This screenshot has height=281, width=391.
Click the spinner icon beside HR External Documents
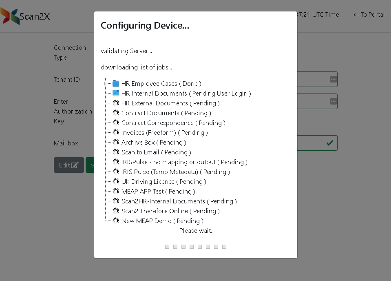(x=116, y=103)
